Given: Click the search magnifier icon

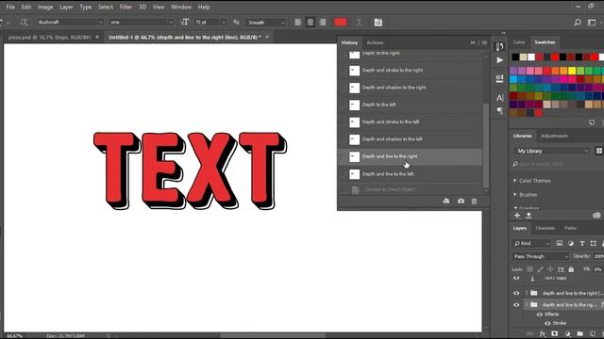Looking at the screenshot, I should pyautogui.click(x=578, y=23).
